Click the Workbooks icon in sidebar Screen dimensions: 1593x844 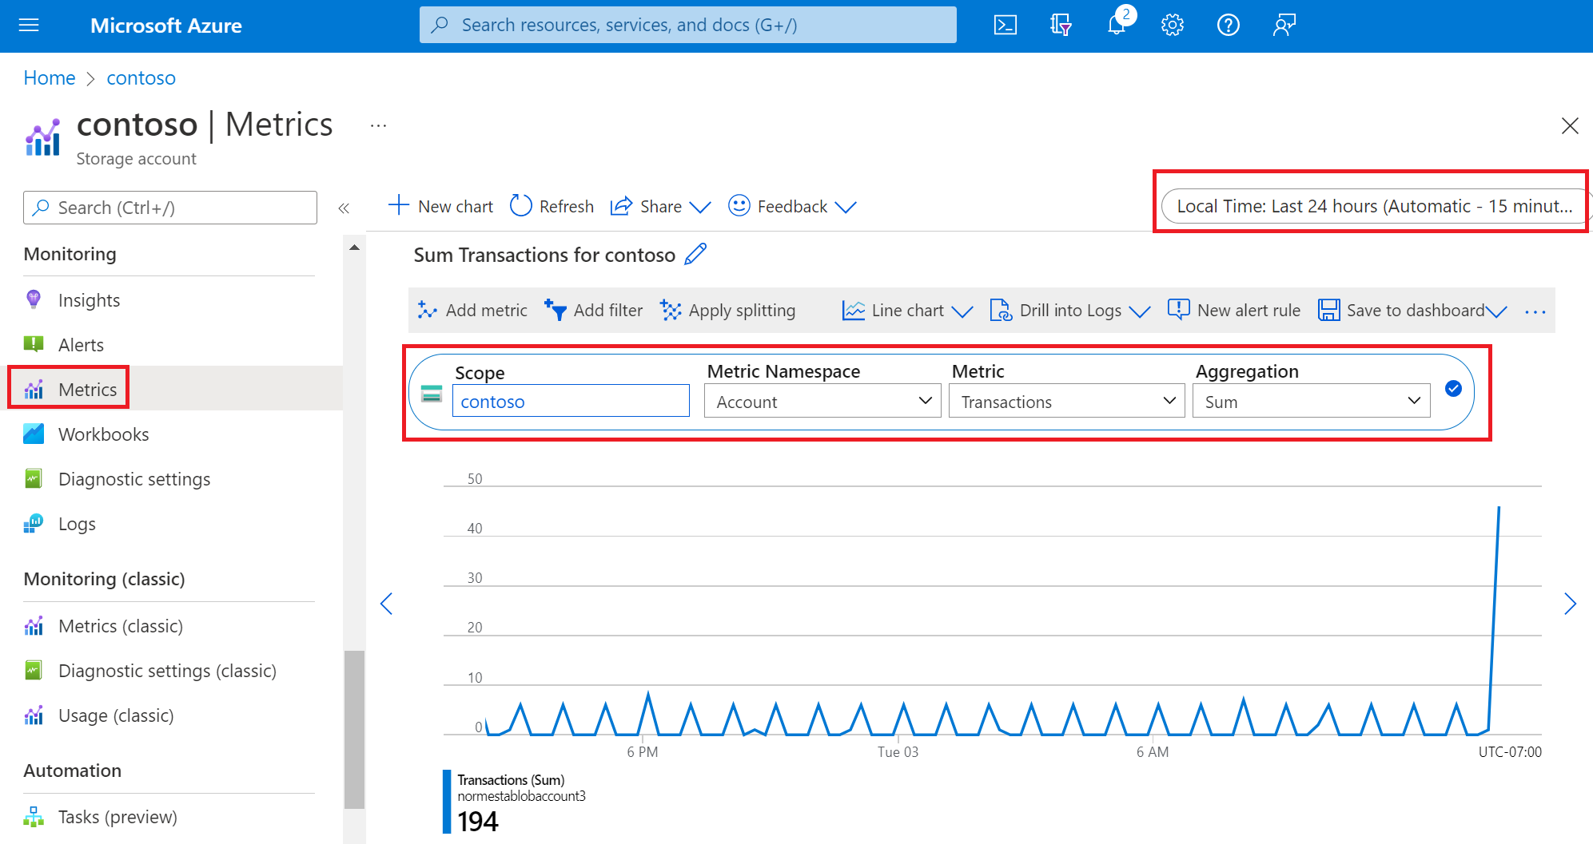tap(34, 434)
